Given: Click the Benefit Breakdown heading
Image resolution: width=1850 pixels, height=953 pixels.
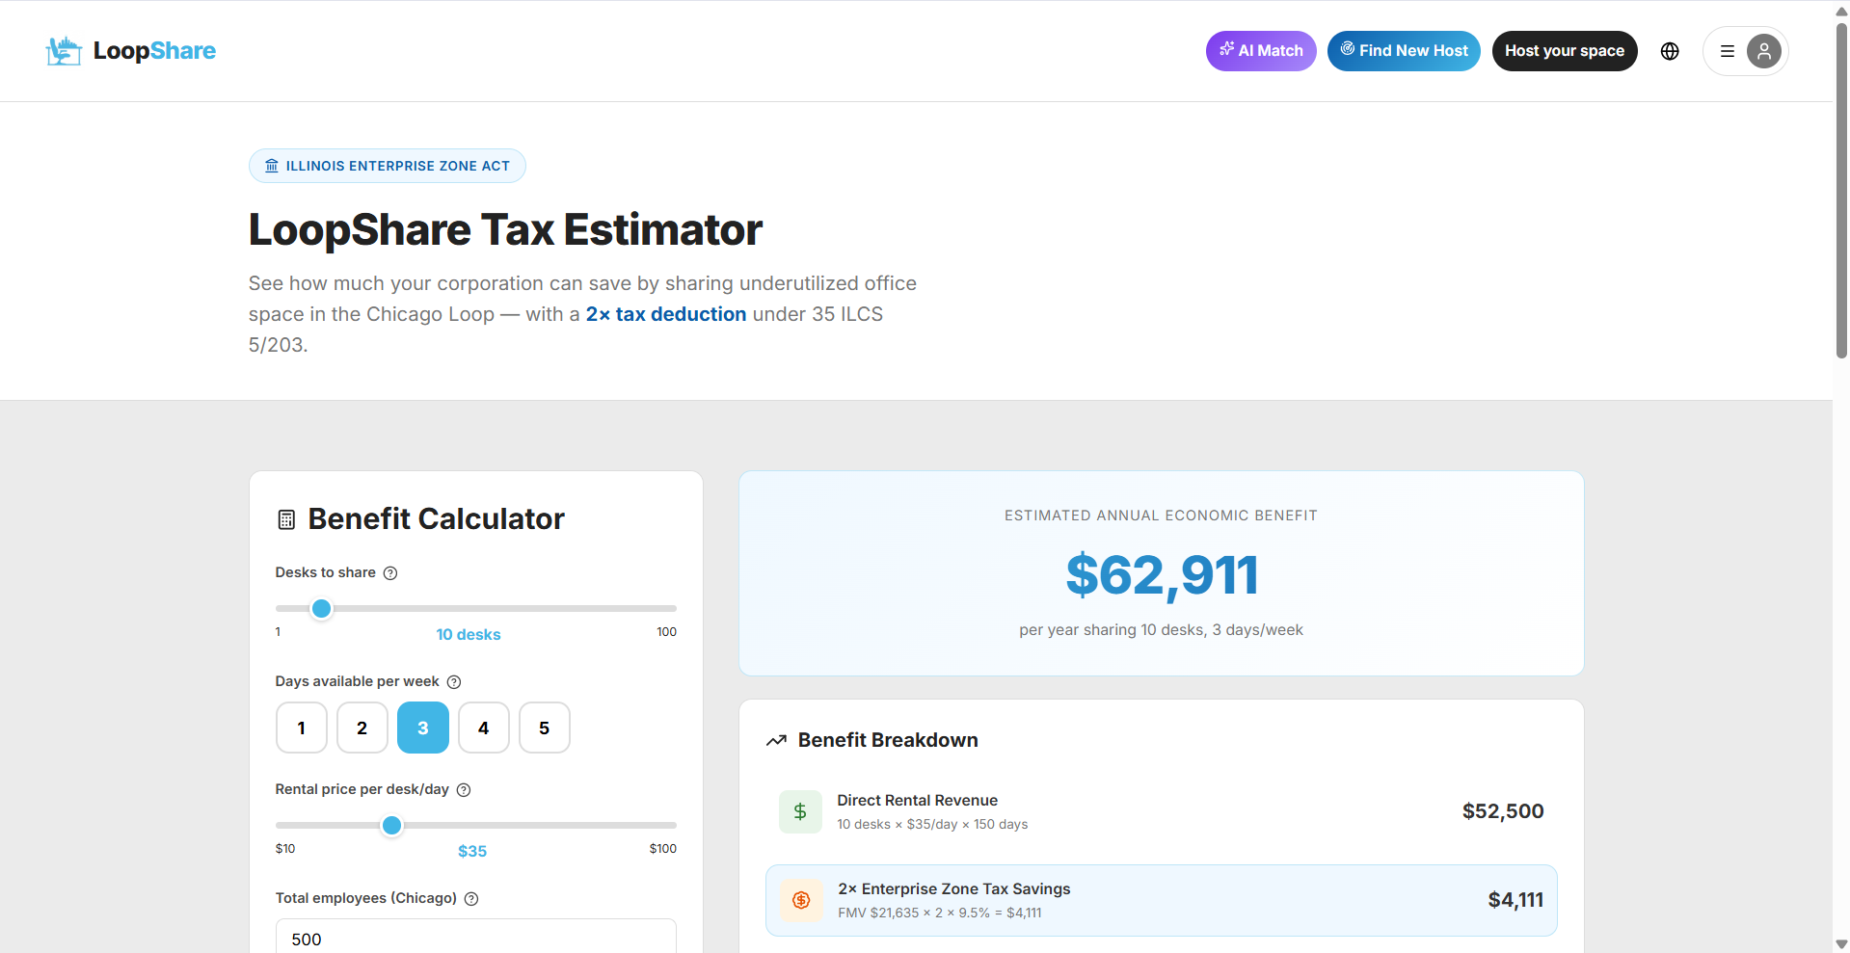Looking at the screenshot, I should click(888, 740).
